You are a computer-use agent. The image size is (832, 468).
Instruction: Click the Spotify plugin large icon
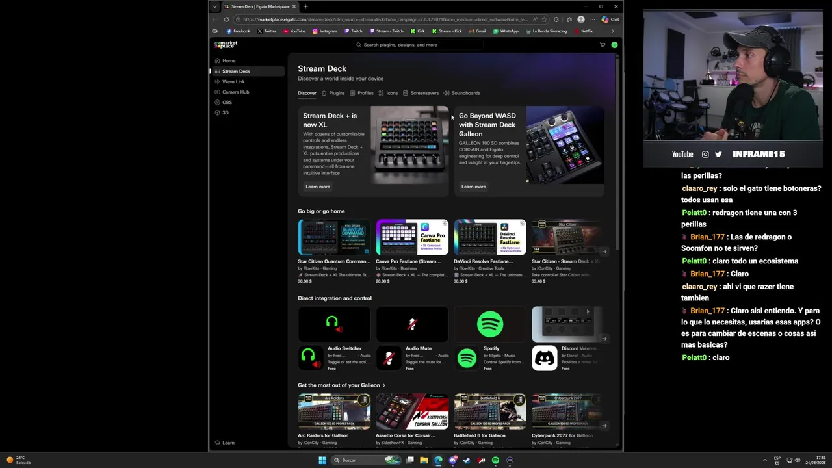click(x=490, y=324)
